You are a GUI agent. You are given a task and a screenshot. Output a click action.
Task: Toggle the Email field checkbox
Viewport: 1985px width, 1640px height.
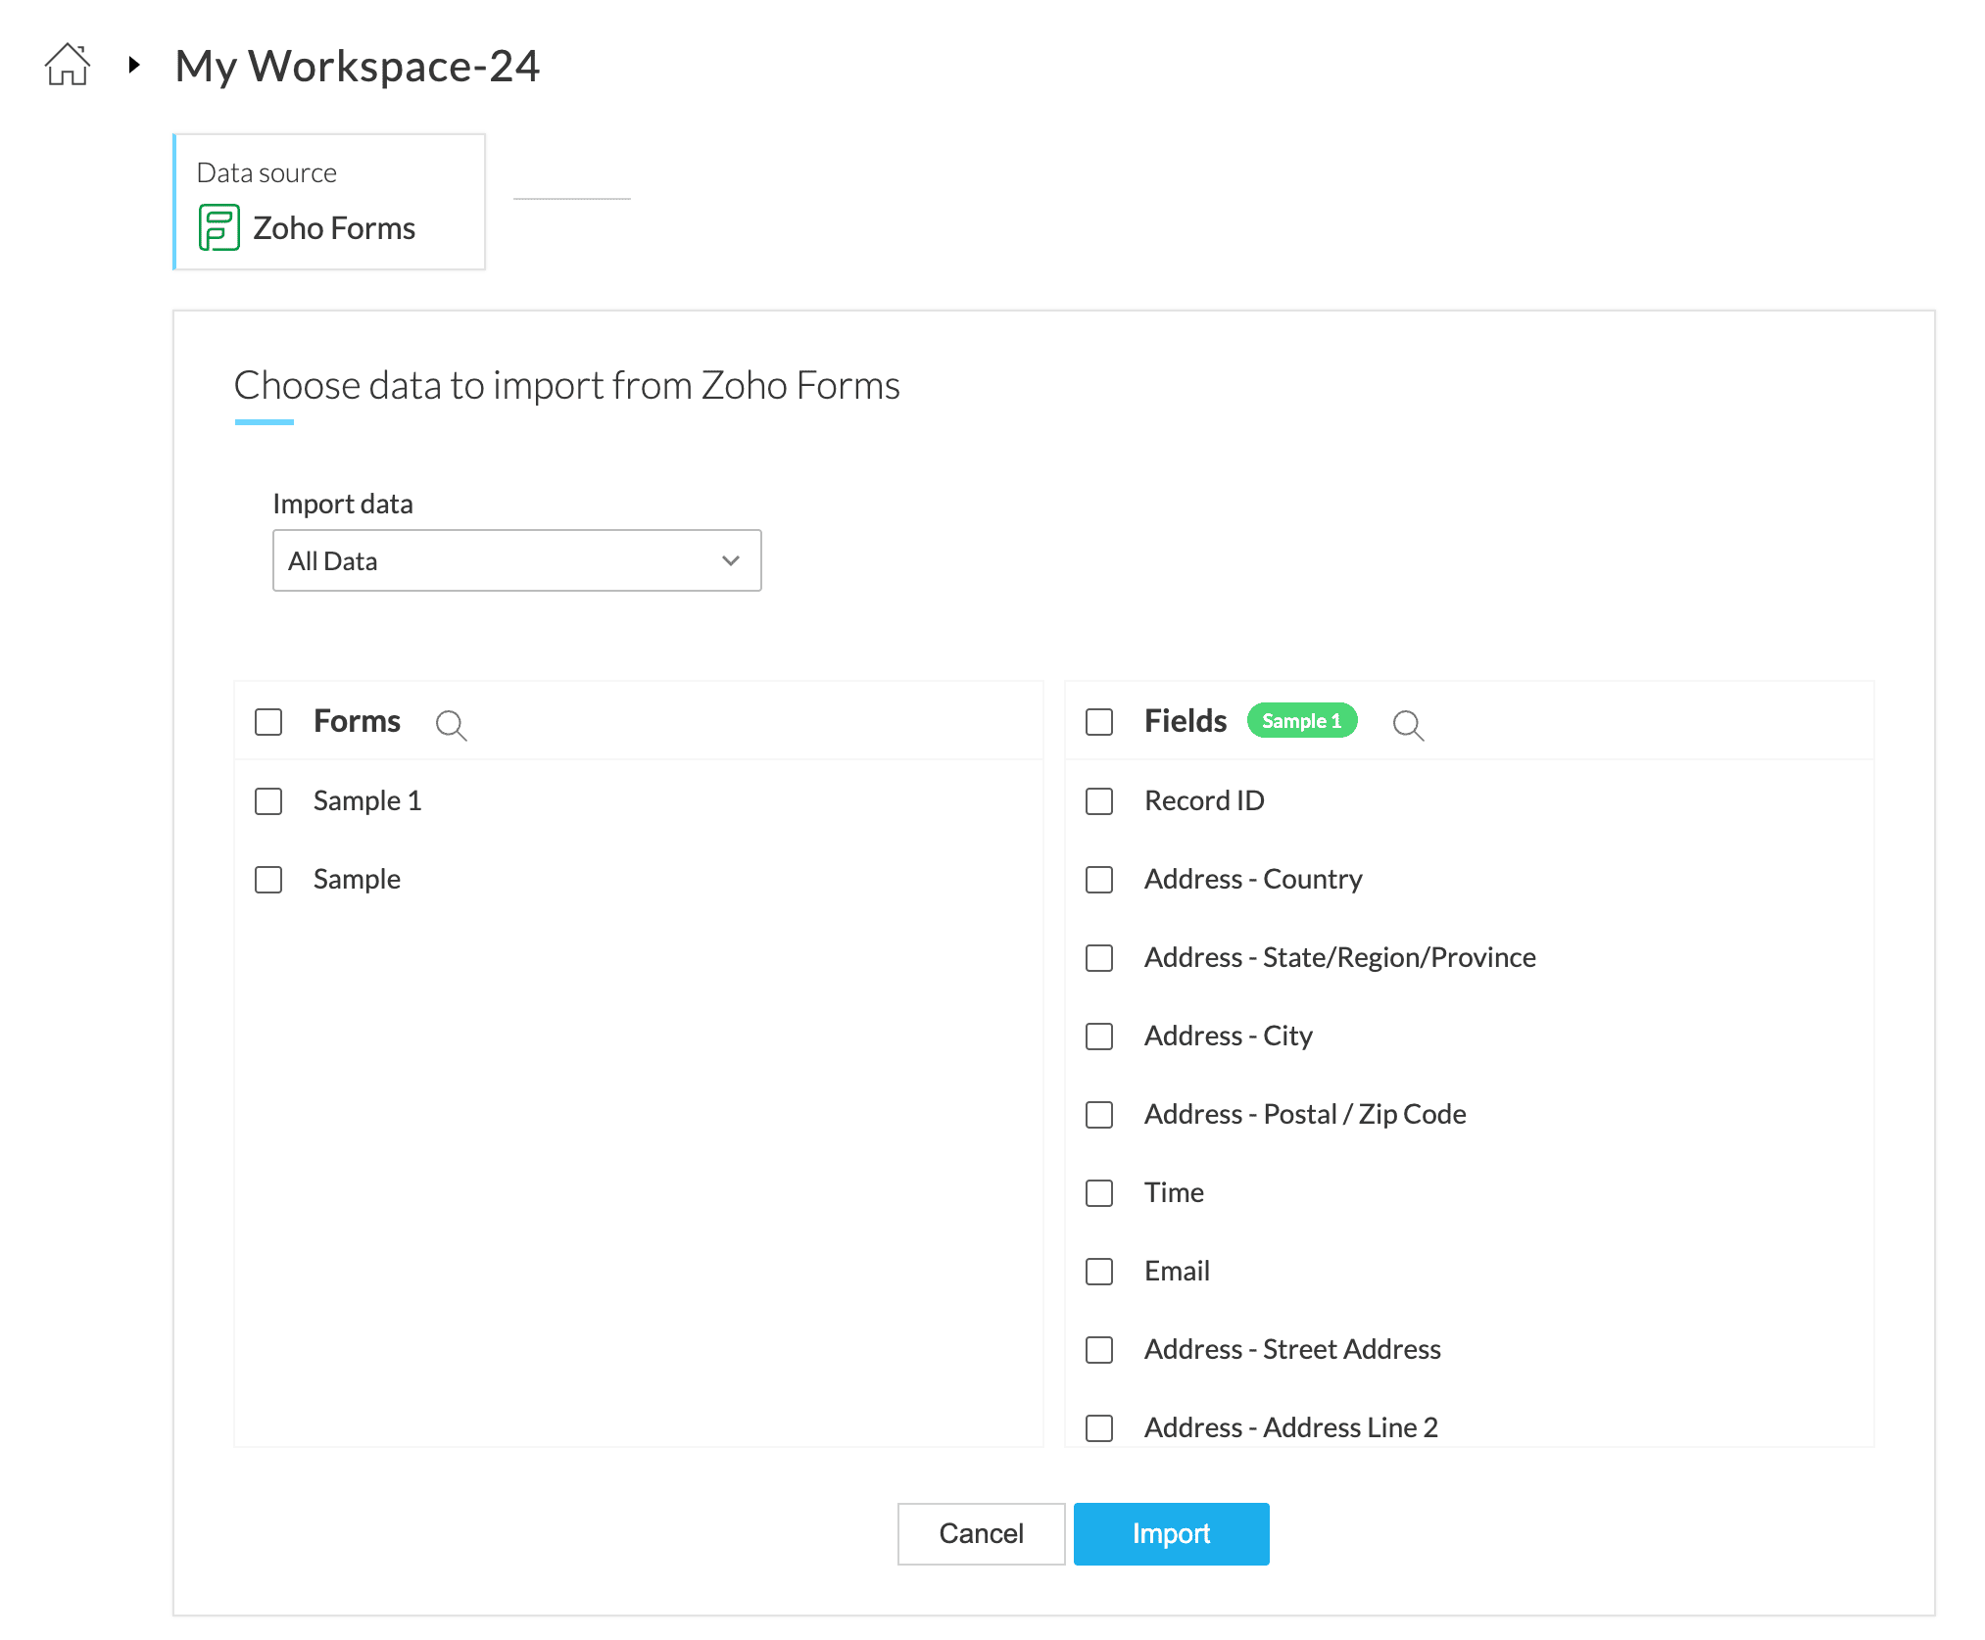tap(1099, 1272)
